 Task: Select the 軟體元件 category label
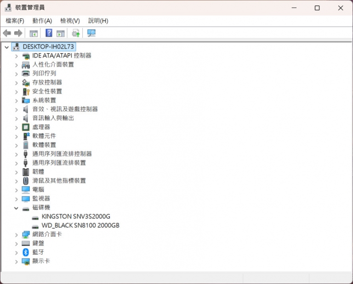(x=44, y=136)
